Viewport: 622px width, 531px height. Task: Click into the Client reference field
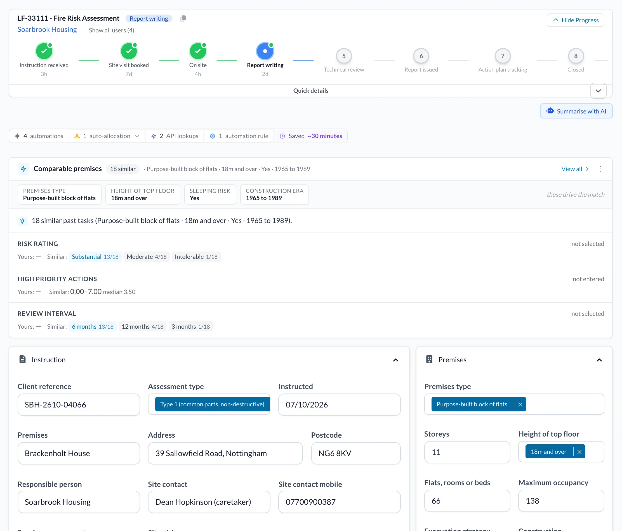pyautogui.click(x=79, y=405)
